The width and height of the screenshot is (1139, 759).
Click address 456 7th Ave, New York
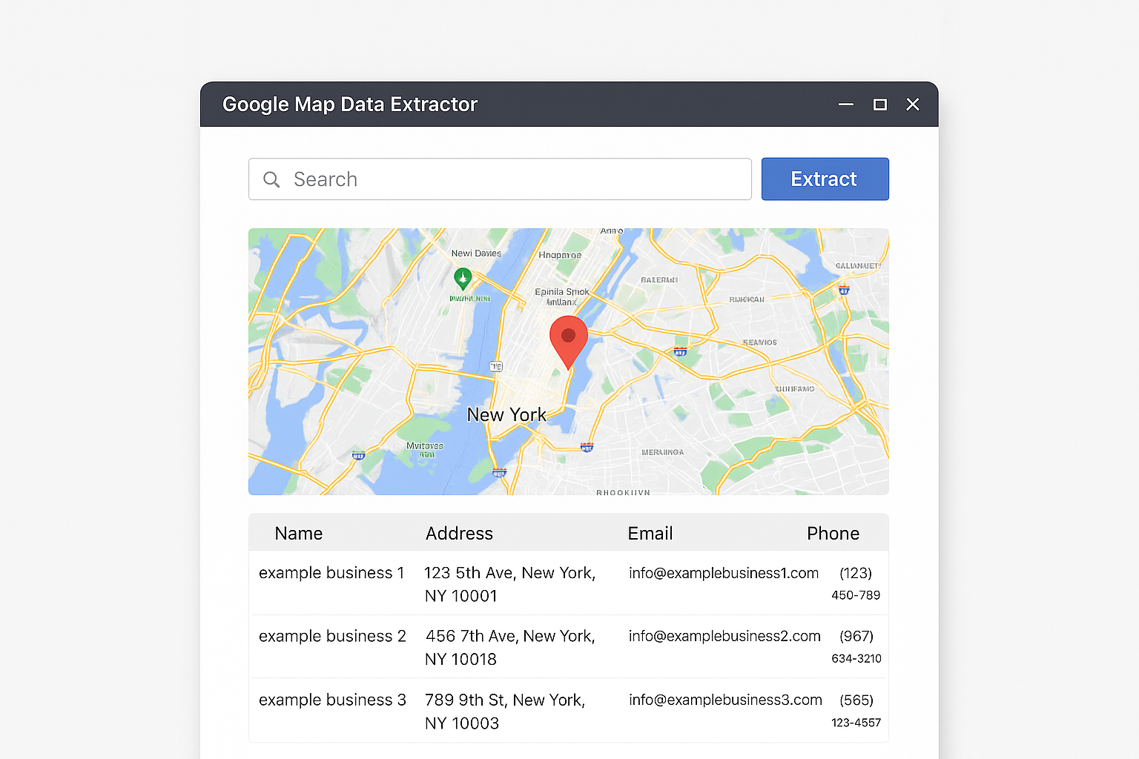click(510, 647)
